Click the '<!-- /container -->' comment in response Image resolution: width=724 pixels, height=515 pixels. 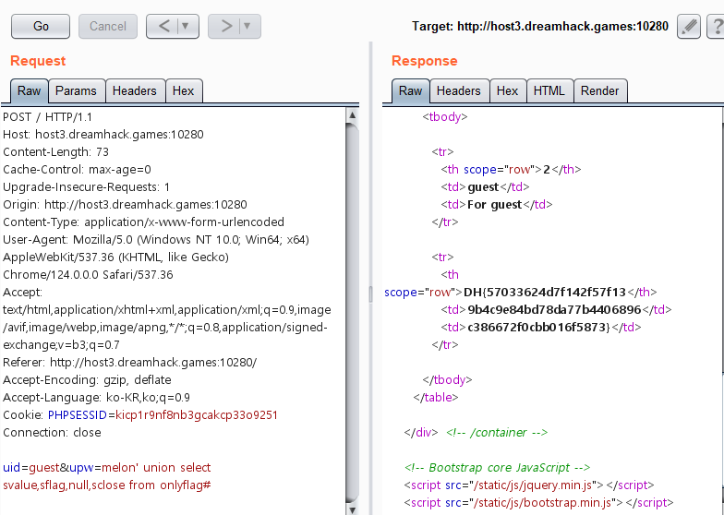[497, 432]
